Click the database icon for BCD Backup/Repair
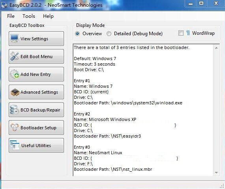The image size is (225, 189). click(x=14, y=110)
